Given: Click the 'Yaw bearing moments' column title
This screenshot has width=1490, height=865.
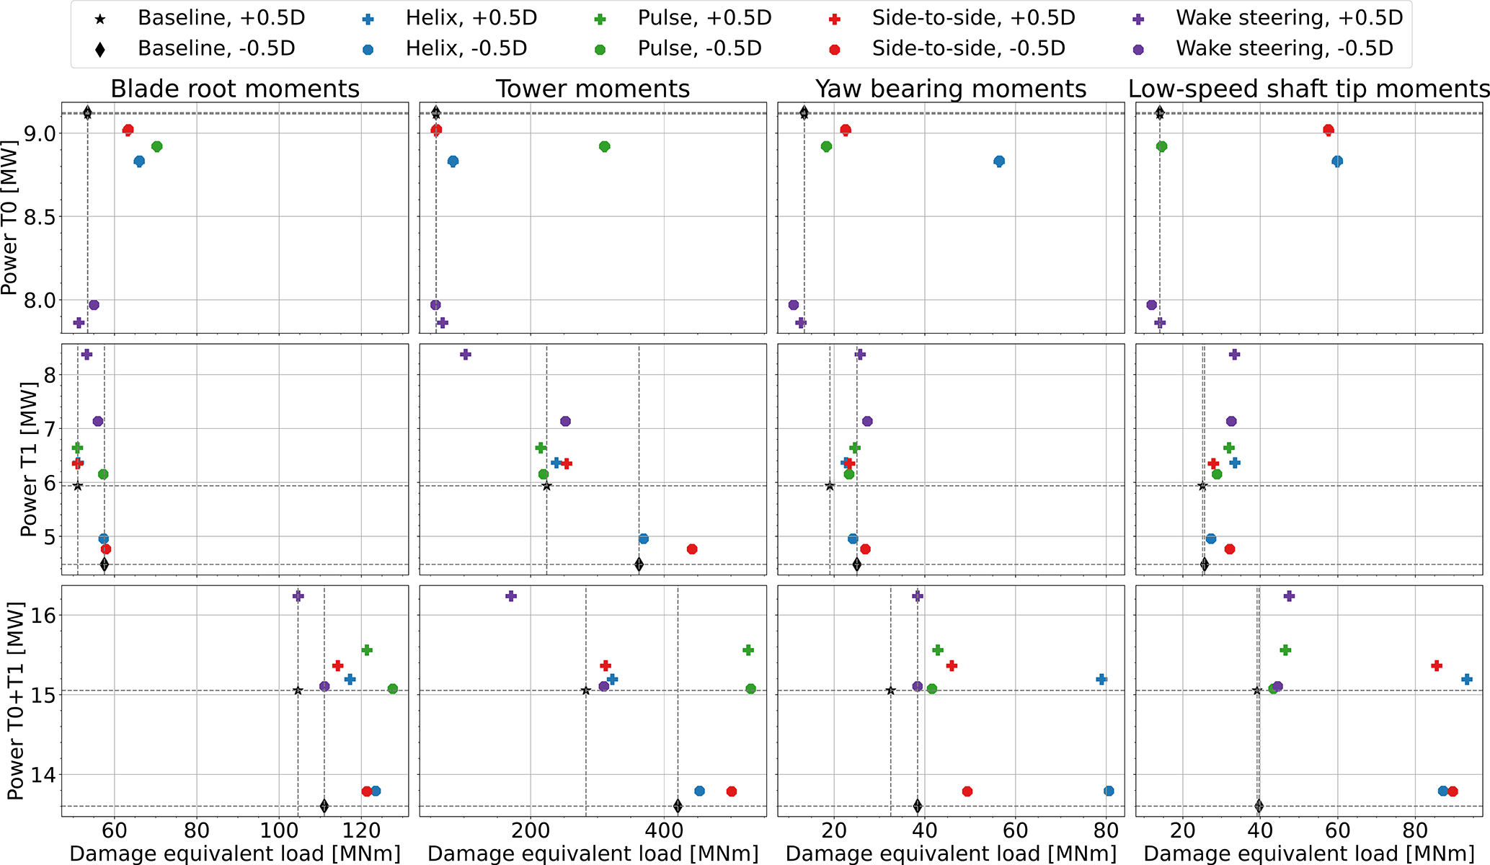Looking at the screenshot, I should tap(950, 89).
